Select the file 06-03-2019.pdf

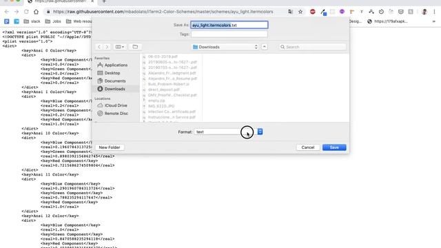[x=163, y=56]
